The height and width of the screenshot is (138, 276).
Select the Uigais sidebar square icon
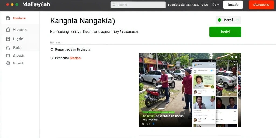pyautogui.click(x=8, y=39)
